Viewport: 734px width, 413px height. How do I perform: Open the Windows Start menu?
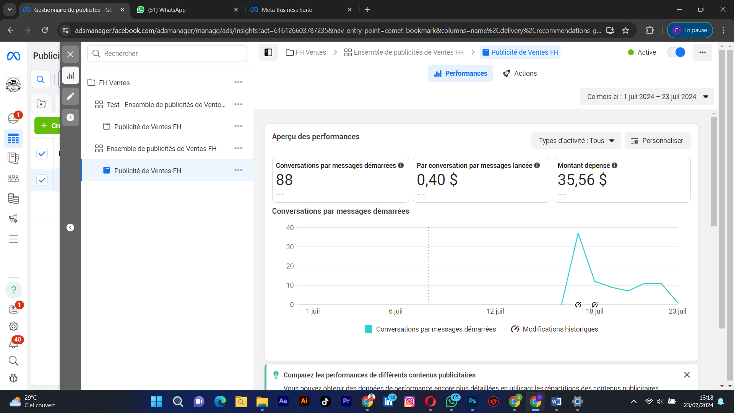click(x=156, y=402)
